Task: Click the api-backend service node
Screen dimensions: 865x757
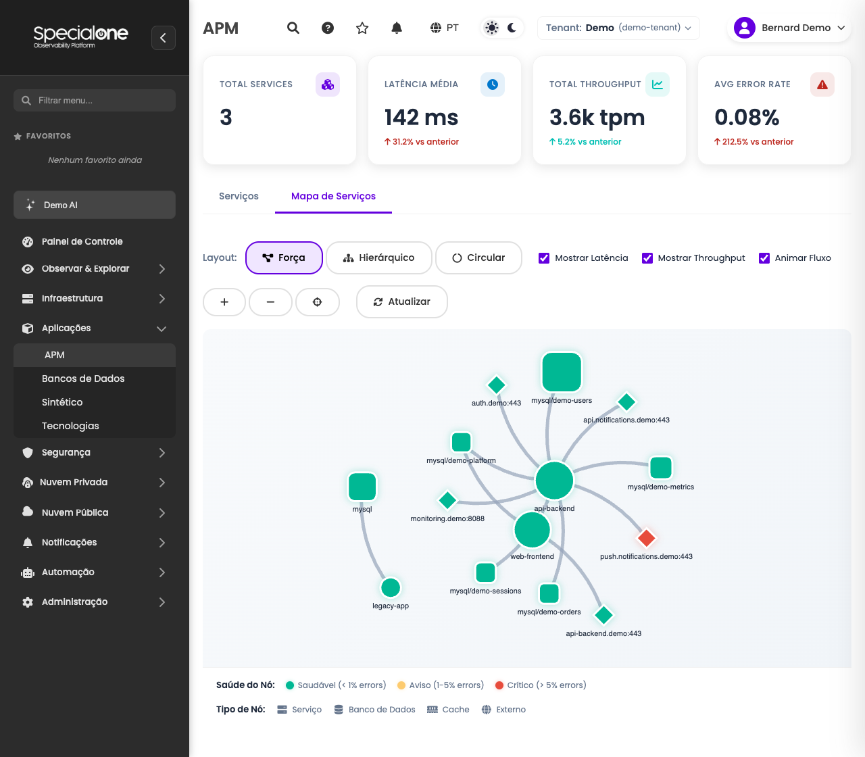Action: (x=554, y=481)
